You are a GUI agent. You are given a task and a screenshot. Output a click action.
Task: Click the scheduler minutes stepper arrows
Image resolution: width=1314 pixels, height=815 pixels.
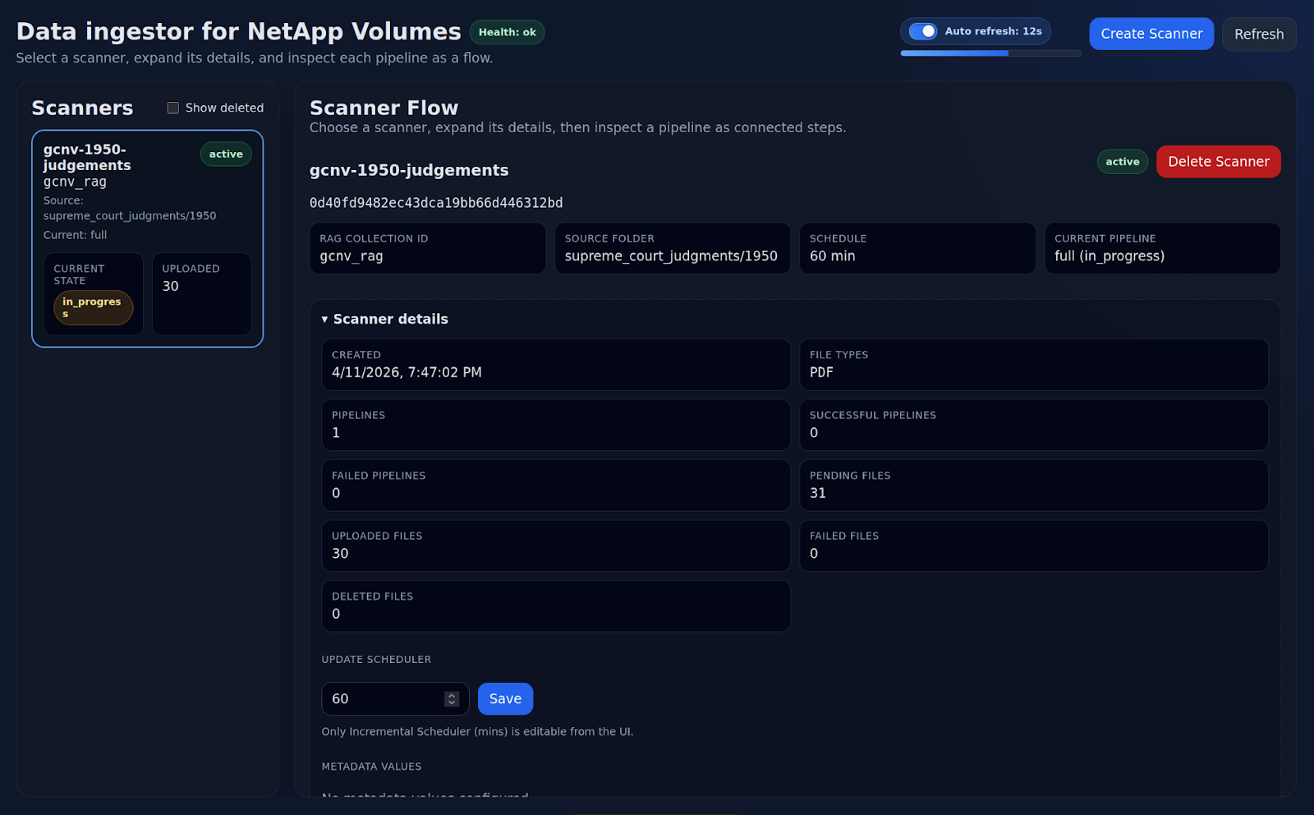pyautogui.click(x=452, y=699)
